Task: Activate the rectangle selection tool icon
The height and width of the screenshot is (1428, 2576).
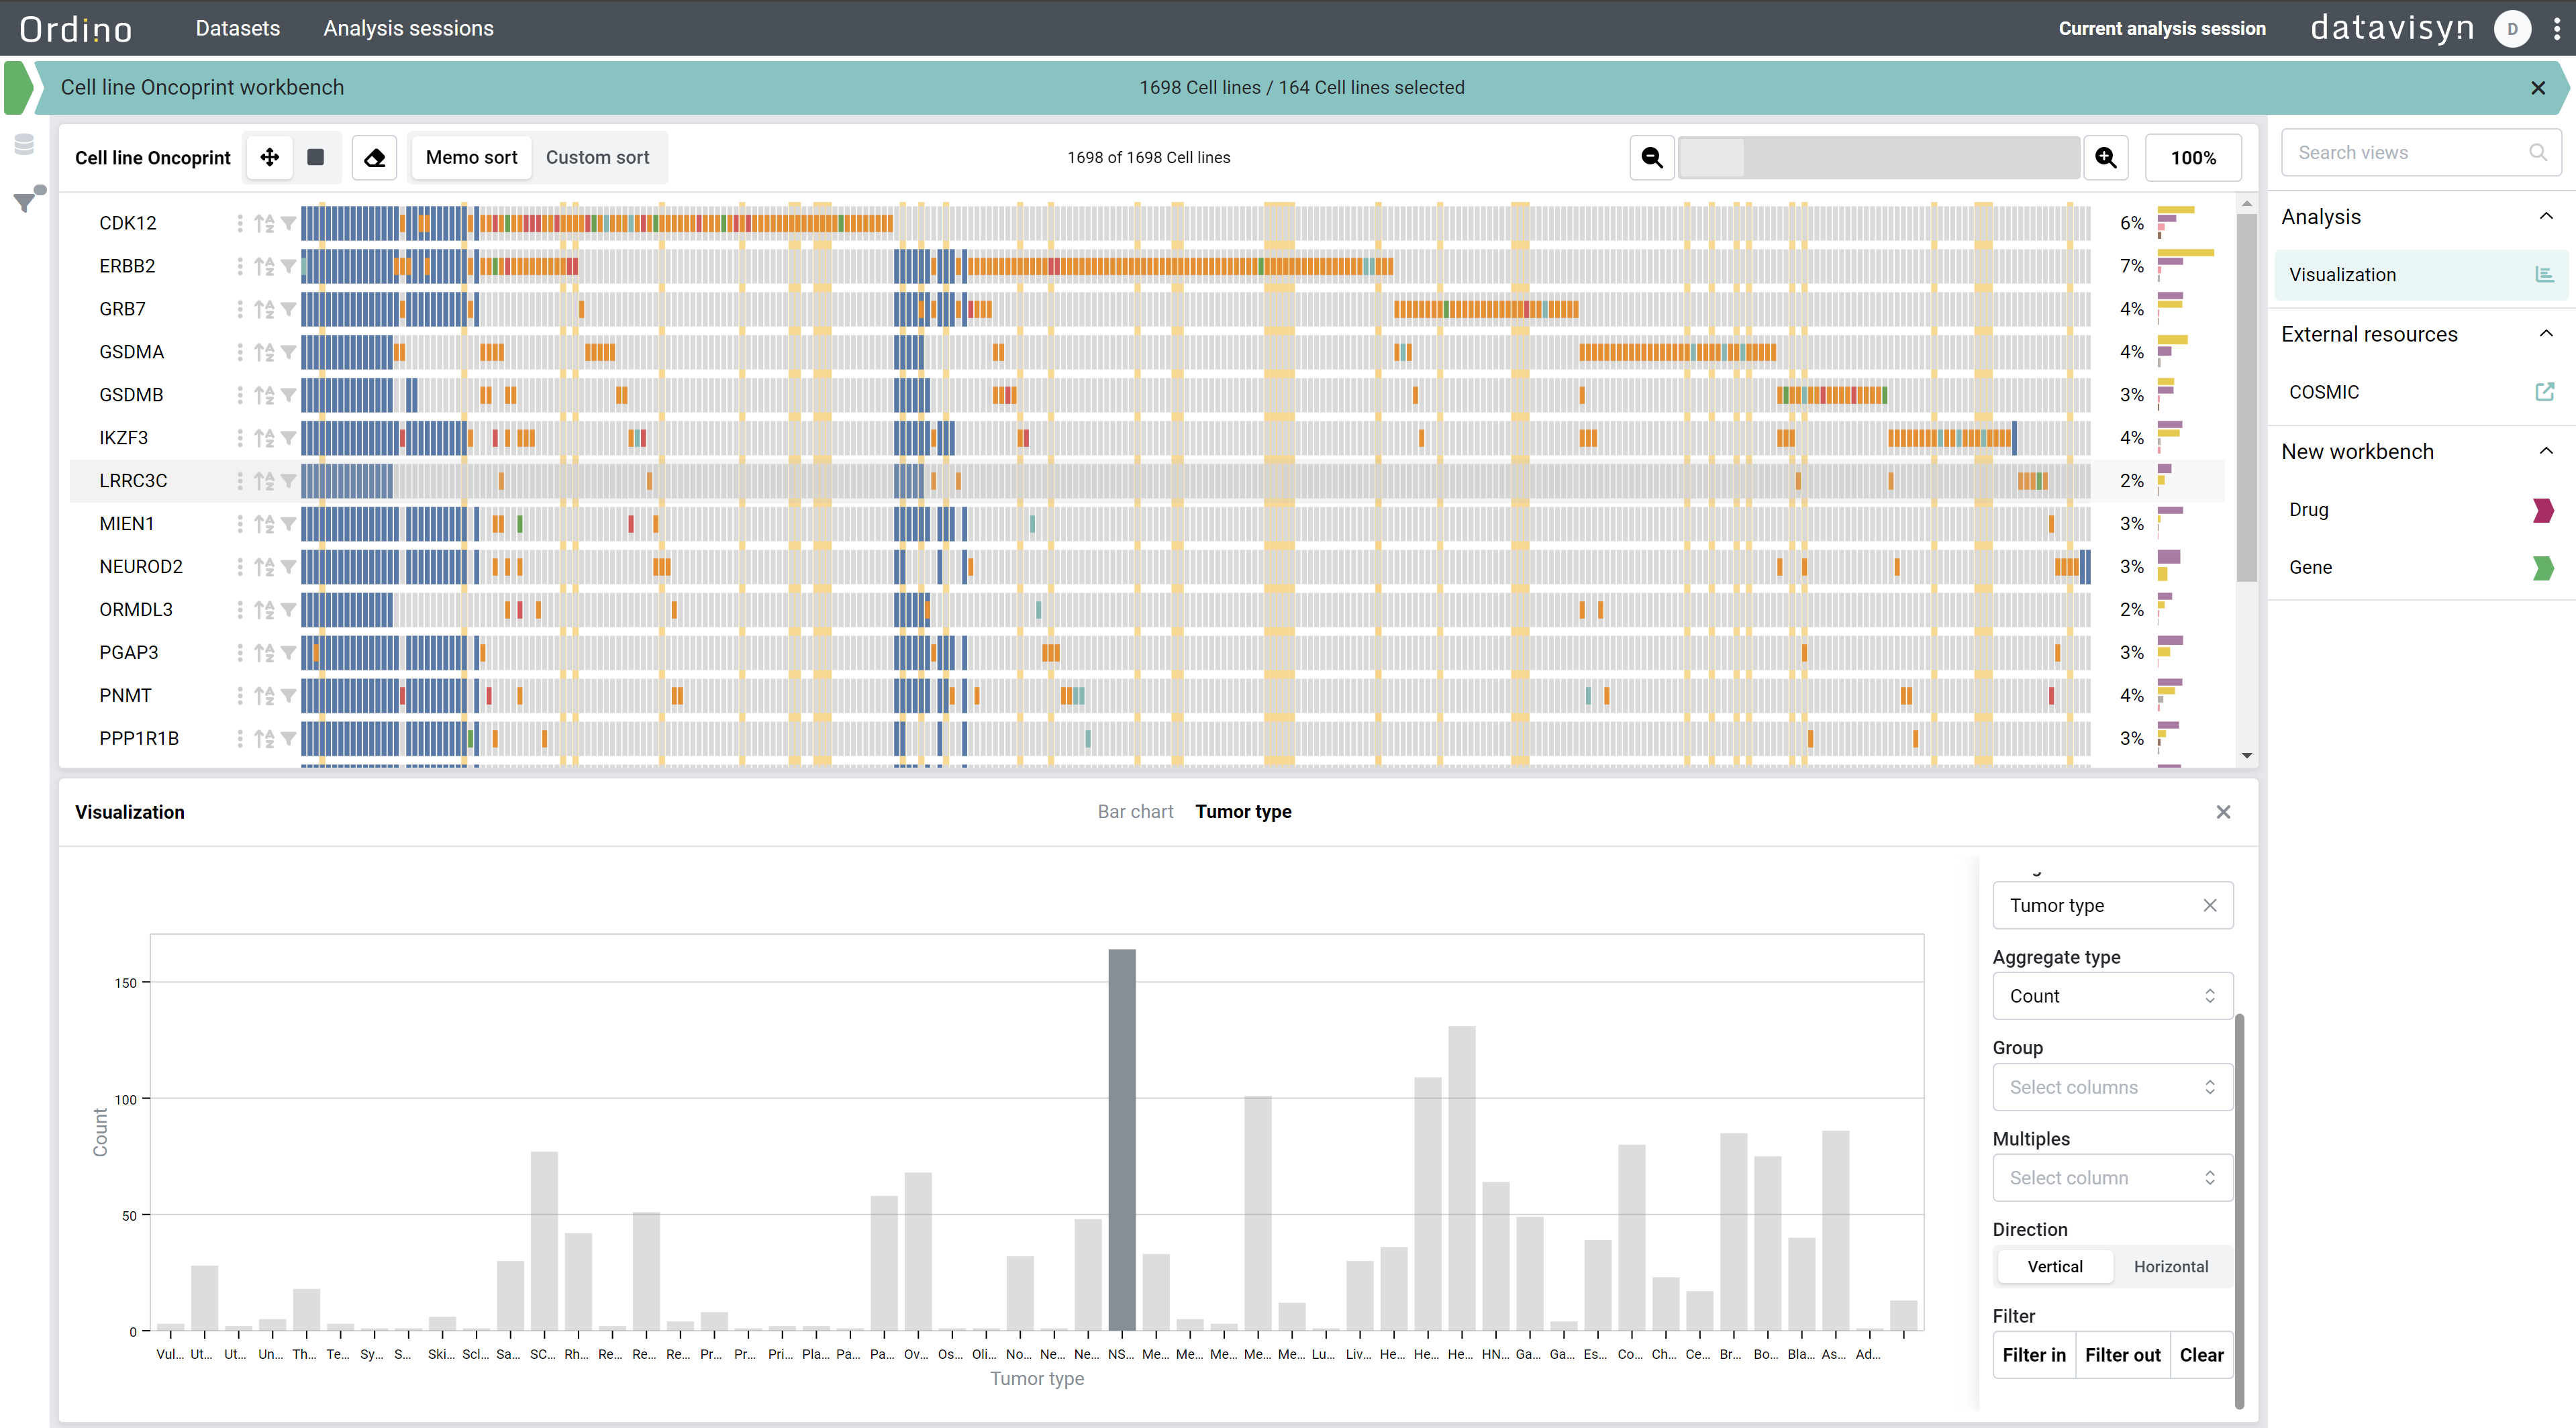Action: coord(315,157)
